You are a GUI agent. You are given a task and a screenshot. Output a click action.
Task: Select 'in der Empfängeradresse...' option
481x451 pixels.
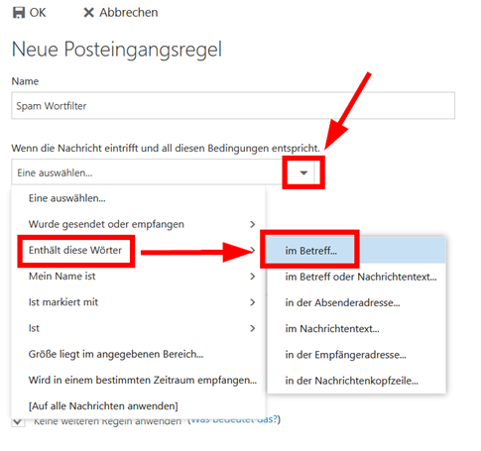(x=356, y=355)
